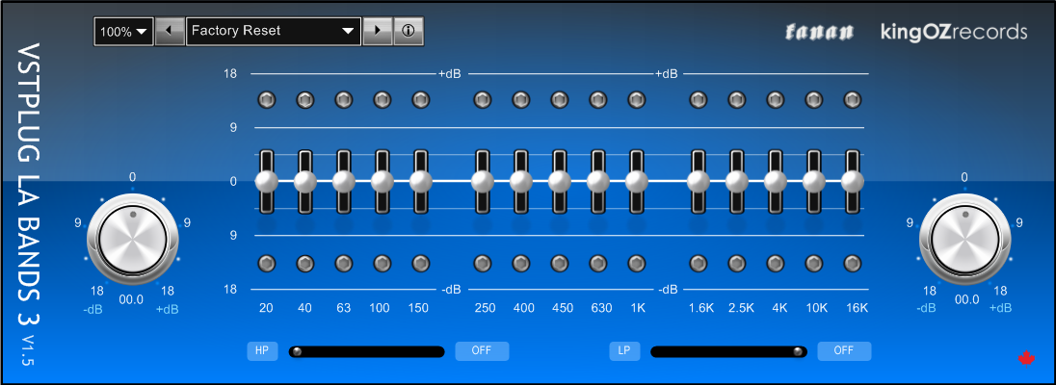Click the 16K band slider handle
This screenshot has height=385, width=1056.
tap(852, 181)
